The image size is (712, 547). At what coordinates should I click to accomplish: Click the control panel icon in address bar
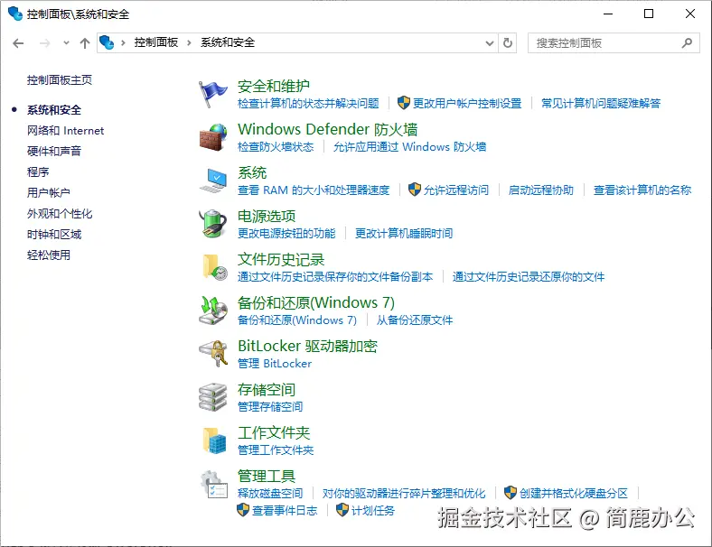(x=107, y=42)
